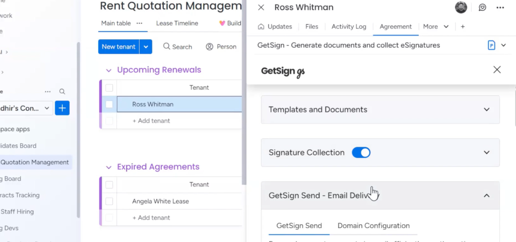
Task: Switch to Lease Timeline view
Action: click(177, 23)
